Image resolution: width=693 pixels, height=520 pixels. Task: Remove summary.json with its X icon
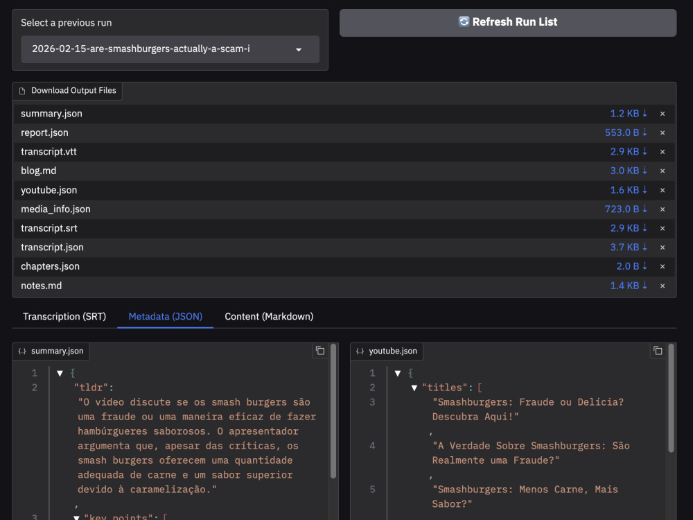(663, 114)
